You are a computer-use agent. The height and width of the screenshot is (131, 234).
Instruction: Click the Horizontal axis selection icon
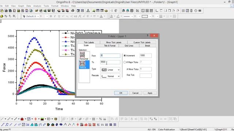[x=84, y=56]
